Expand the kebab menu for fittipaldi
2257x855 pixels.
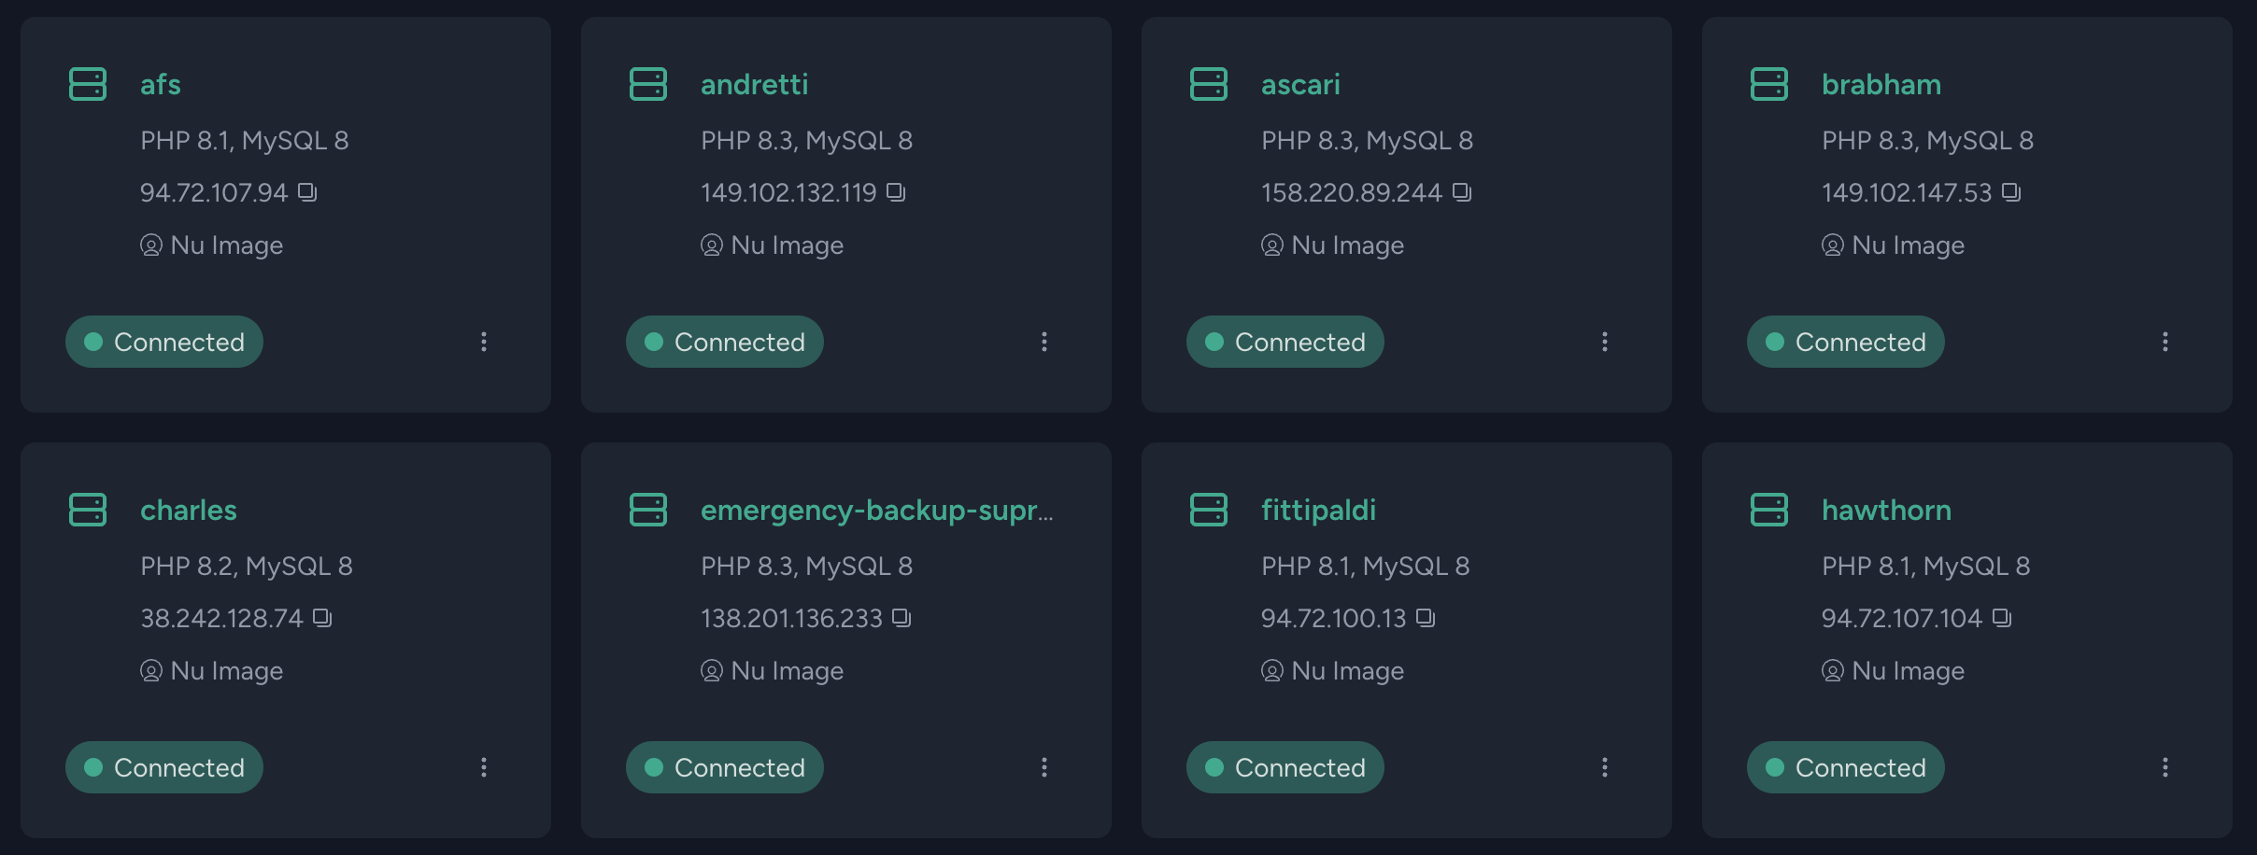pos(1605,767)
